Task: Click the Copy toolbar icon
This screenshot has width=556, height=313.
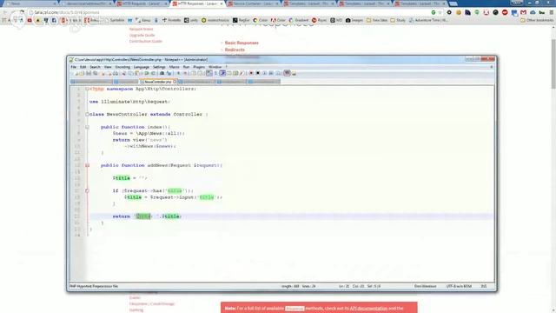Action: pos(131,73)
